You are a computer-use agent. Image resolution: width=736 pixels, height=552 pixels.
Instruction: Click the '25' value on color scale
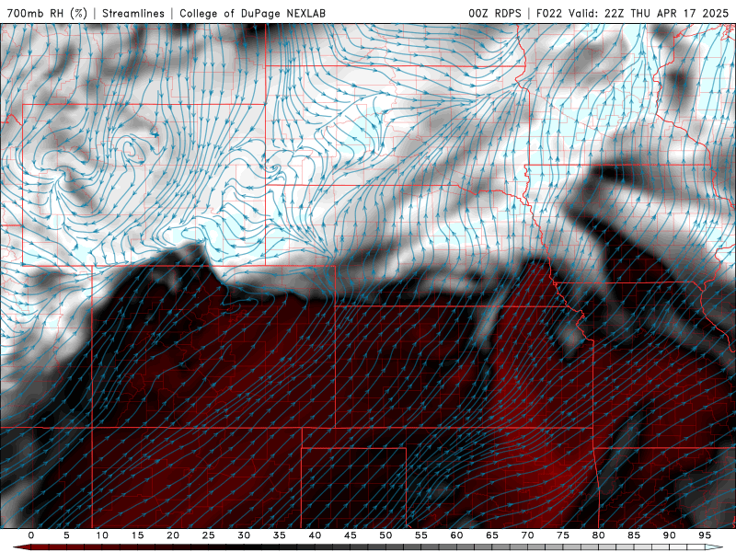click(x=209, y=535)
